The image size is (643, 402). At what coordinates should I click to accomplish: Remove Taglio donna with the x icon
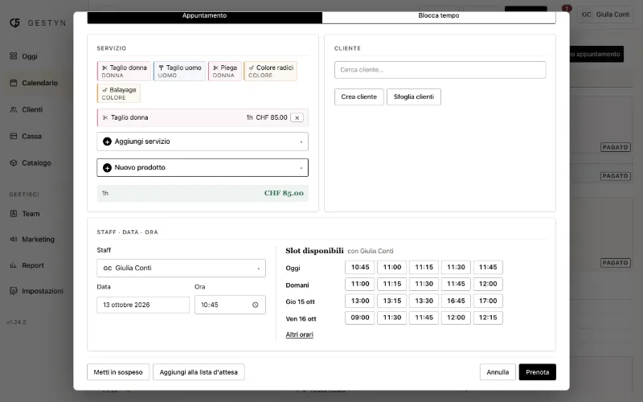(x=297, y=117)
